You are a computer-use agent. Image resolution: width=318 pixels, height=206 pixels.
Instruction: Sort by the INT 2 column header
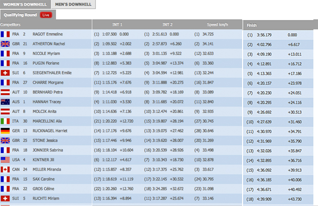pyautogui.click(x=167, y=24)
